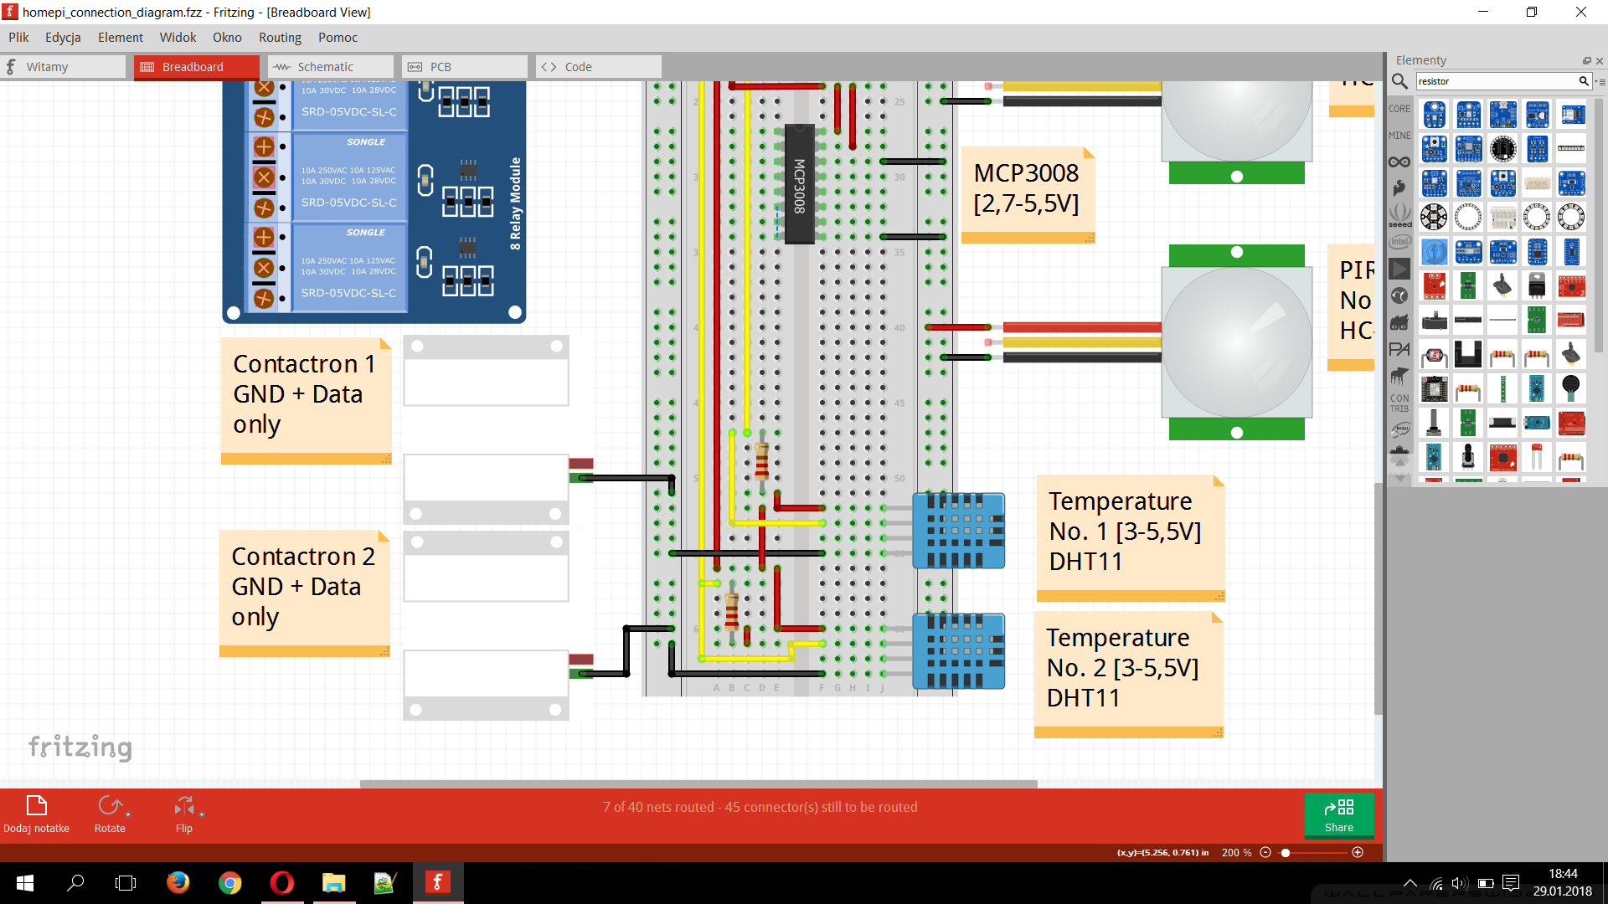Select the Breadboard view tab
Screen dimensions: 1608x904
pos(197,67)
